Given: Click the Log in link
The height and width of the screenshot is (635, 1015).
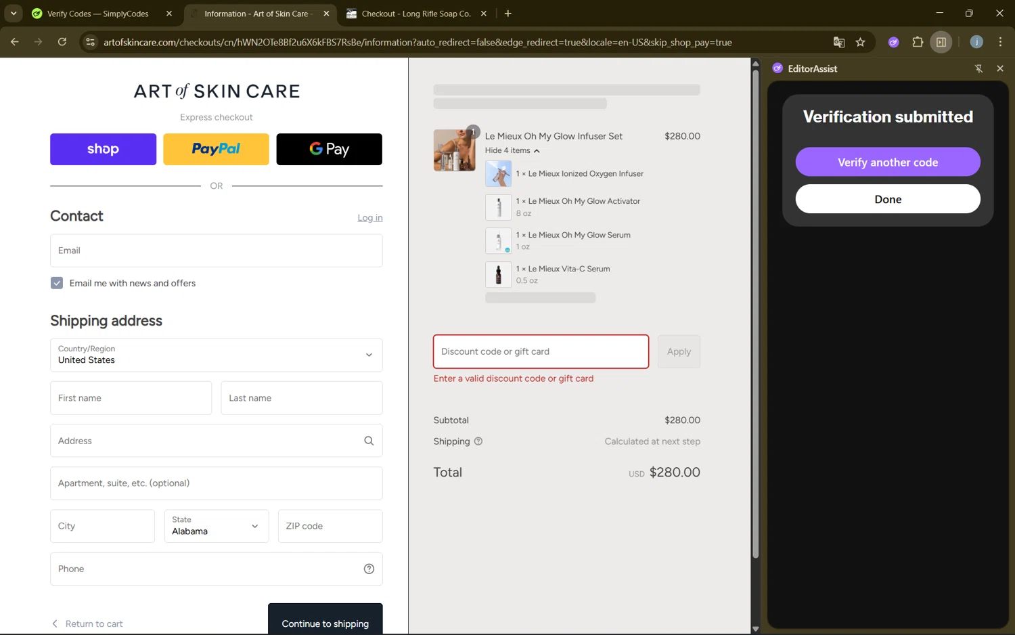Looking at the screenshot, I should [370, 217].
